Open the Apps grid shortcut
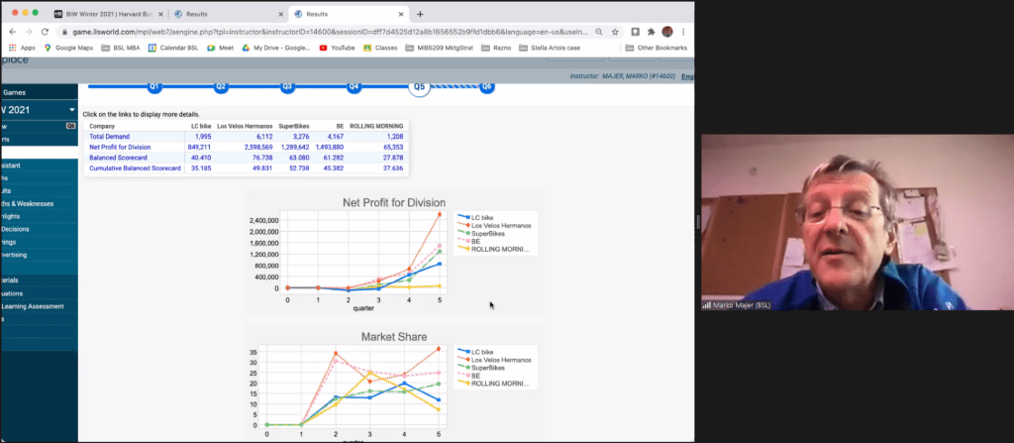Screen dimensions: 1014x443 coord(21,48)
